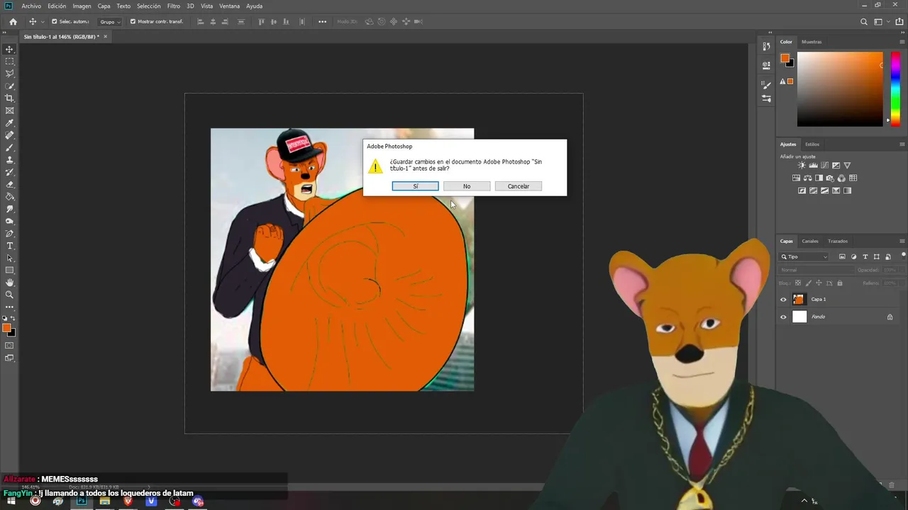Toggle the Selec. autom. checkbox
The height and width of the screenshot is (510, 908).
coord(55,22)
